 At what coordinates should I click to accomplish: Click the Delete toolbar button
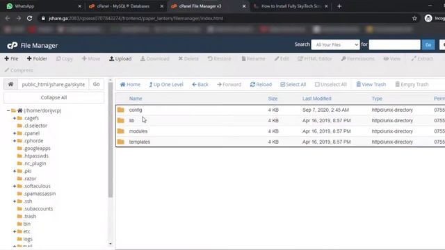coord(188,58)
